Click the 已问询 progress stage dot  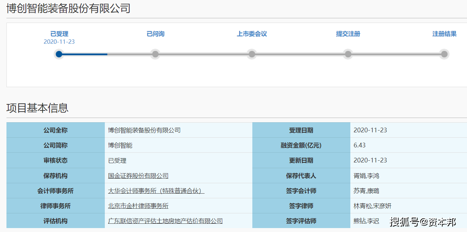[155, 54]
